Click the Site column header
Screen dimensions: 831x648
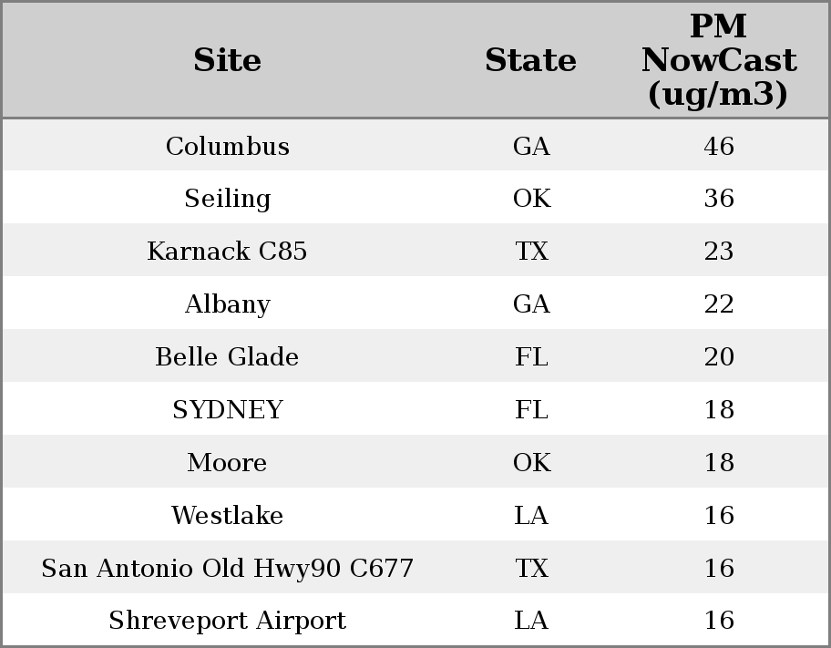[x=227, y=60]
